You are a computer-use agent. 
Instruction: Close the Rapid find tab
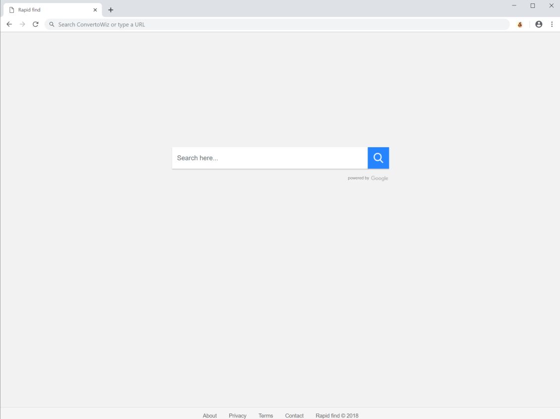click(95, 10)
